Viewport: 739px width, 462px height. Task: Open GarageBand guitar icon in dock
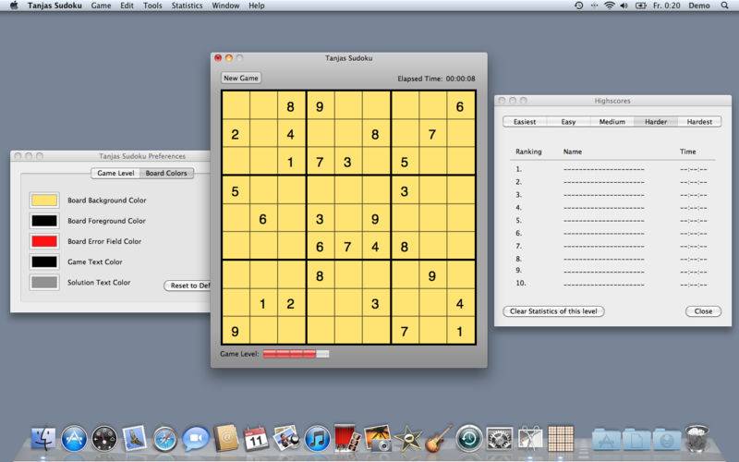[x=438, y=438]
